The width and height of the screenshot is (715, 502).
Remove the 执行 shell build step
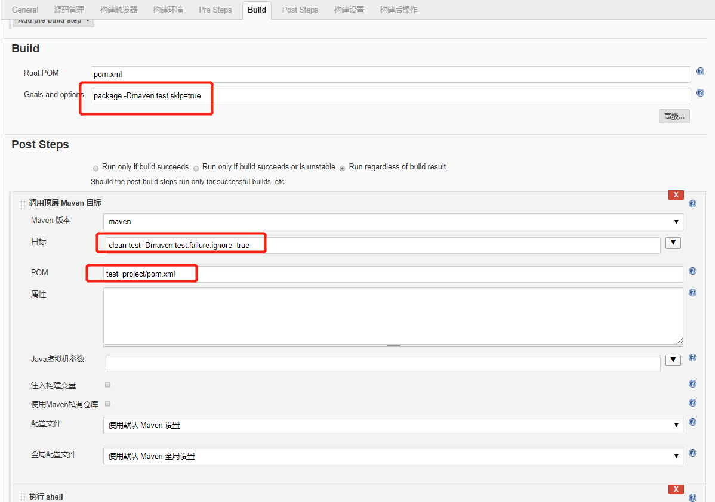click(675, 489)
